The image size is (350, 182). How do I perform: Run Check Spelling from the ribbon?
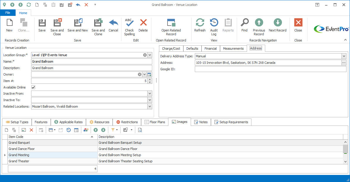pos(129,27)
